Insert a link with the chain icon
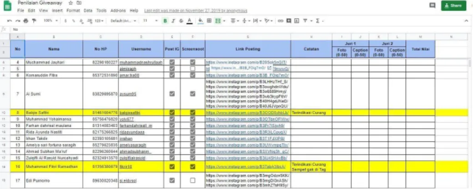Image resolution: width=473 pixels, height=189 pixels. tap(280, 21)
